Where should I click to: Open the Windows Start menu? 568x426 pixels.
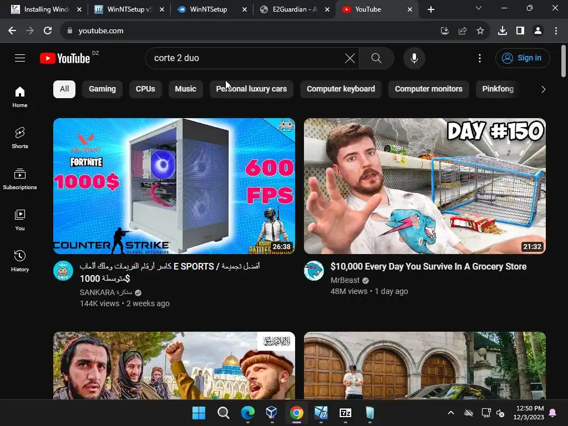point(199,413)
